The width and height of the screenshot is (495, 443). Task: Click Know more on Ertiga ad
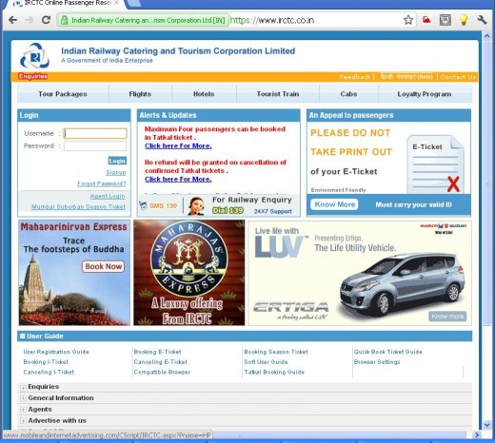coord(447,316)
